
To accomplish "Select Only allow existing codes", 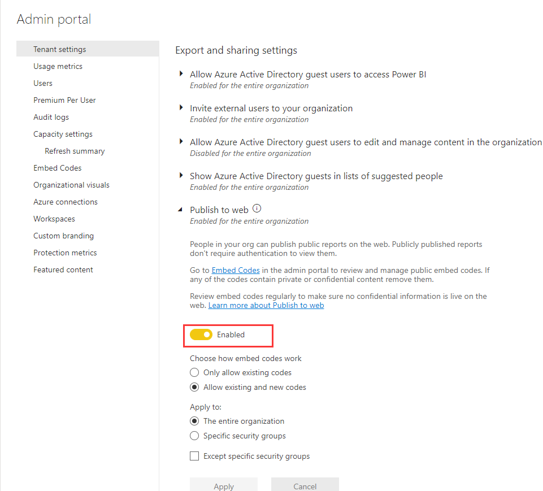I will coord(194,372).
